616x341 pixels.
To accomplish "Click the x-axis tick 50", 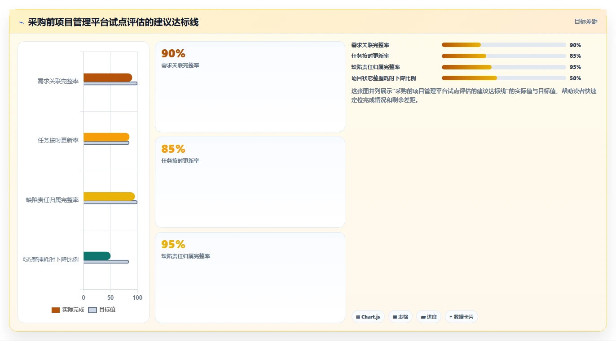I will pos(110,298).
